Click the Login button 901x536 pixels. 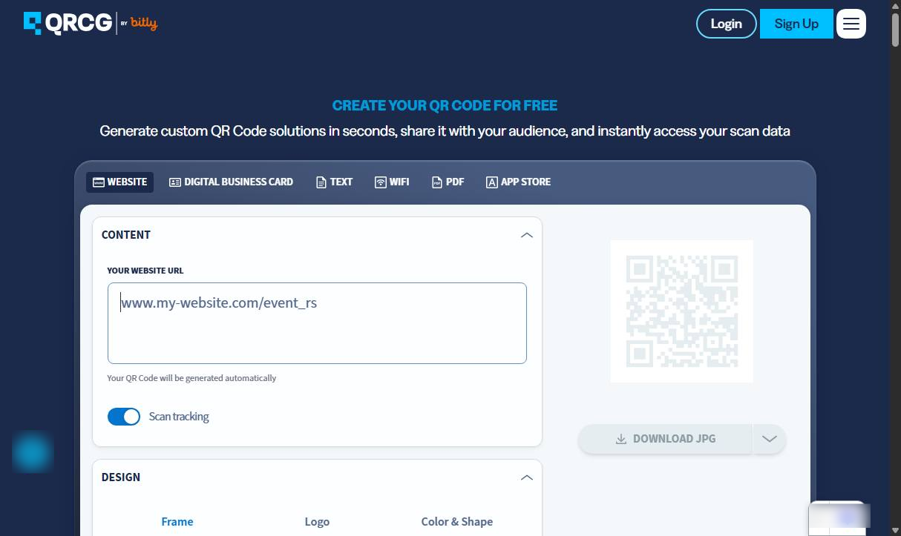tap(726, 24)
